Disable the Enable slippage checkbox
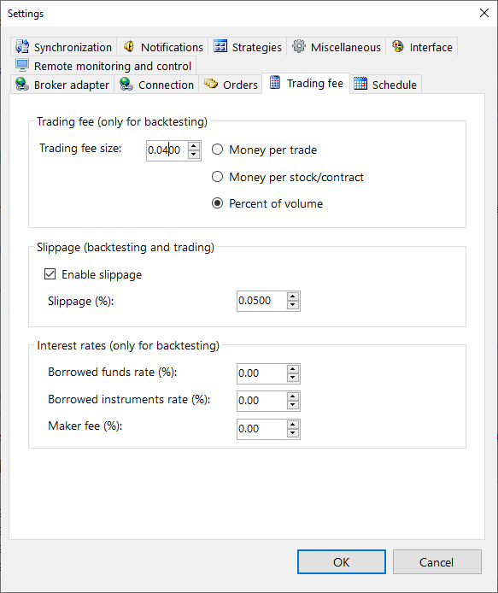Screen dimensions: 498x593 pos(50,273)
